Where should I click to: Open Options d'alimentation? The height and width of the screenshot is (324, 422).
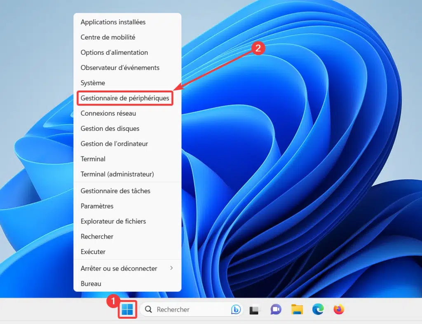pyautogui.click(x=127, y=52)
